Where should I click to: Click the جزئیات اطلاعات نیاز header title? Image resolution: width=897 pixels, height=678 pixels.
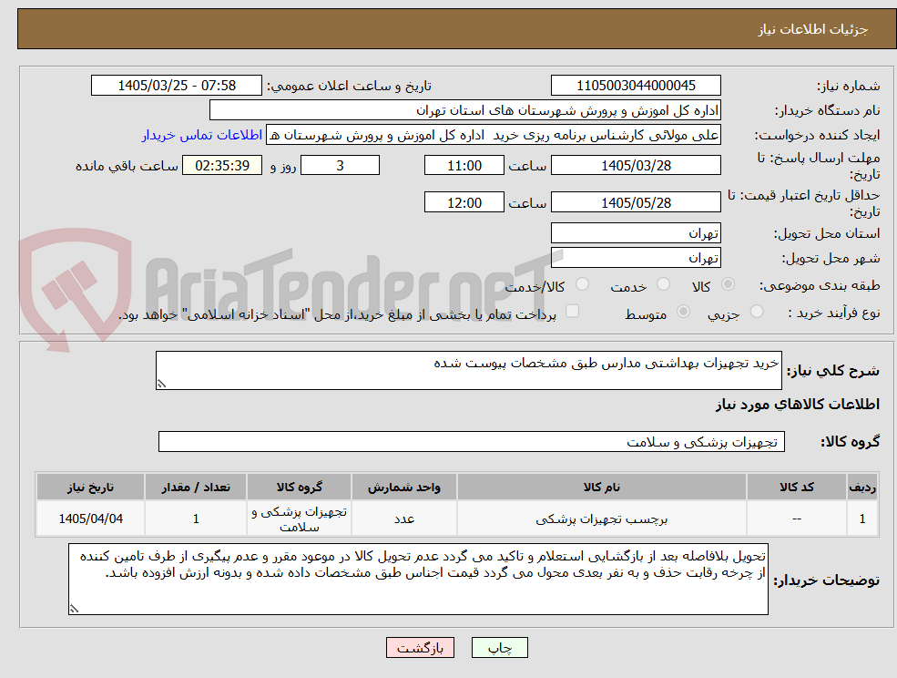click(812, 29)
